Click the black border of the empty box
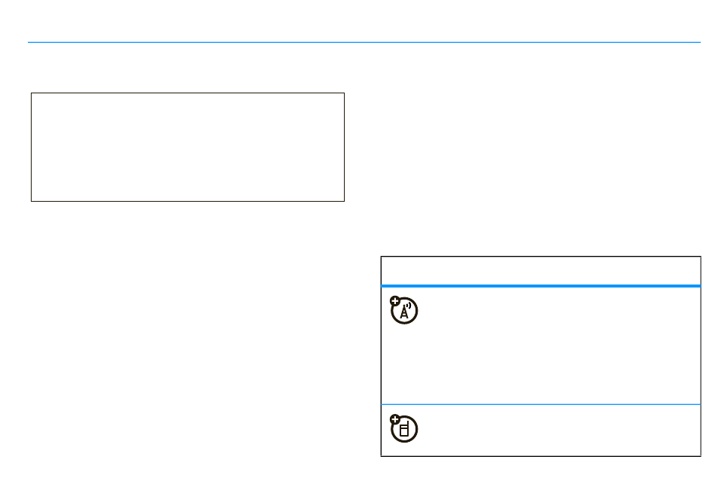 (187, 93)
